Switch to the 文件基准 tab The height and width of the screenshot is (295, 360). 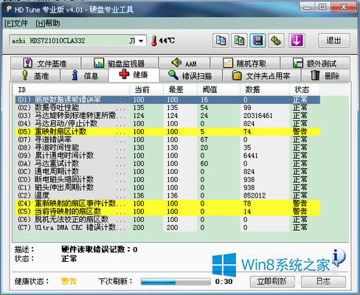pos(46,63)
